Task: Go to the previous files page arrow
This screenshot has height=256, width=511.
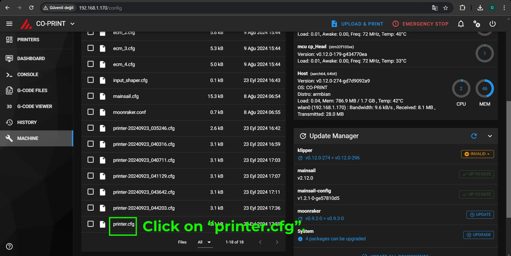Action: coord(260,242)
